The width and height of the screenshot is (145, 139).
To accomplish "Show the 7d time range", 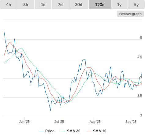I will (x=60, y=5).
